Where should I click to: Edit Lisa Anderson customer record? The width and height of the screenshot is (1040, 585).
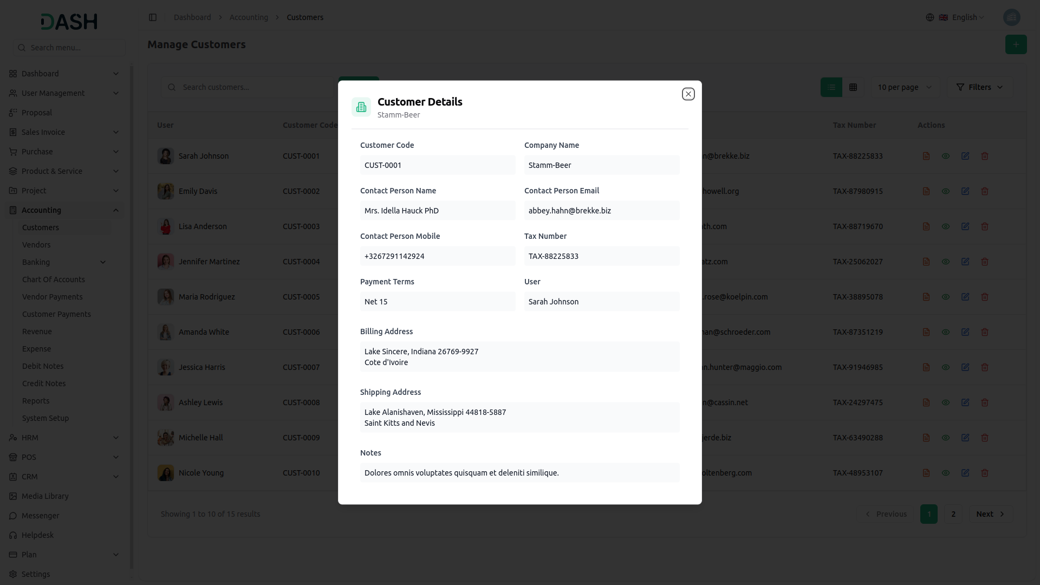pos(965,226)
